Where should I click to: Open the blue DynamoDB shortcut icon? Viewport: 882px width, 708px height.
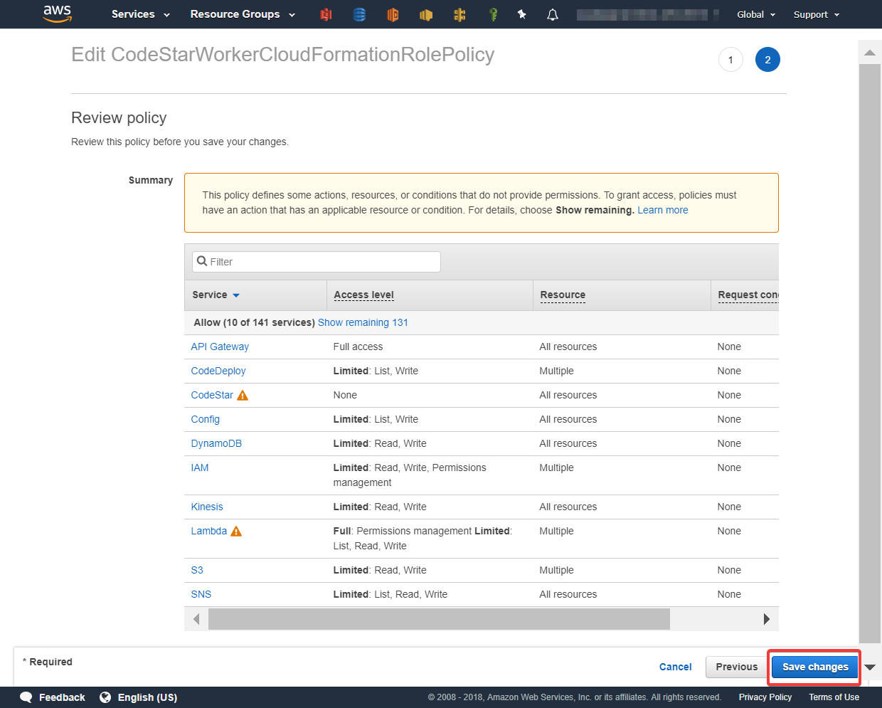[x=359, y=14]
